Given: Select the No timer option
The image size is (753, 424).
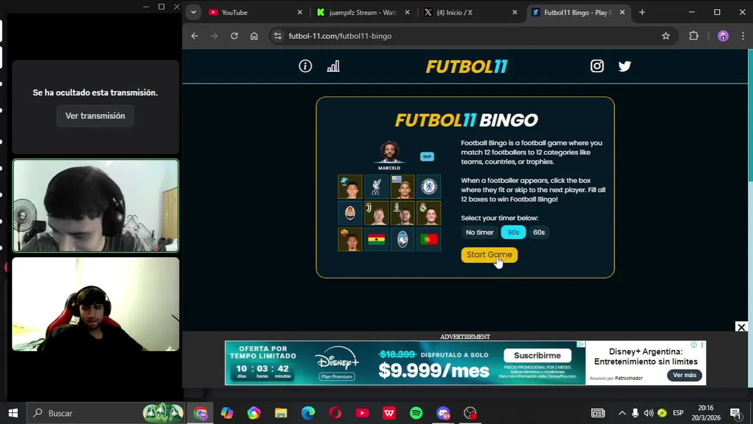Looking at the screenshot, I should coord(480,233).
